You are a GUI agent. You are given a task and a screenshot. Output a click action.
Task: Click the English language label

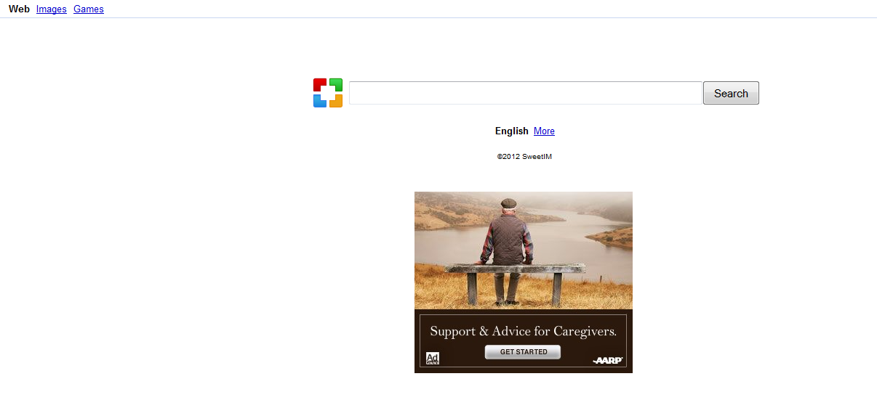click(x=512, y=131)
